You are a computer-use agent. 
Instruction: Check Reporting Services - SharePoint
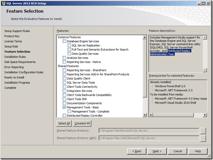[x=64, y=70]
